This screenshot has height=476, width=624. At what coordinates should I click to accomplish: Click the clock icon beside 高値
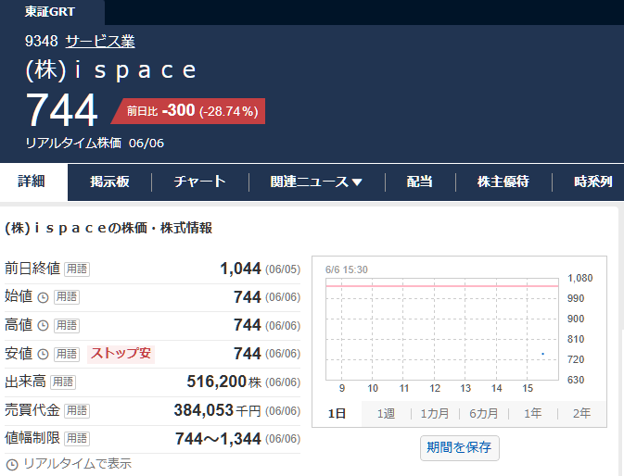click(x=43, y=326)
